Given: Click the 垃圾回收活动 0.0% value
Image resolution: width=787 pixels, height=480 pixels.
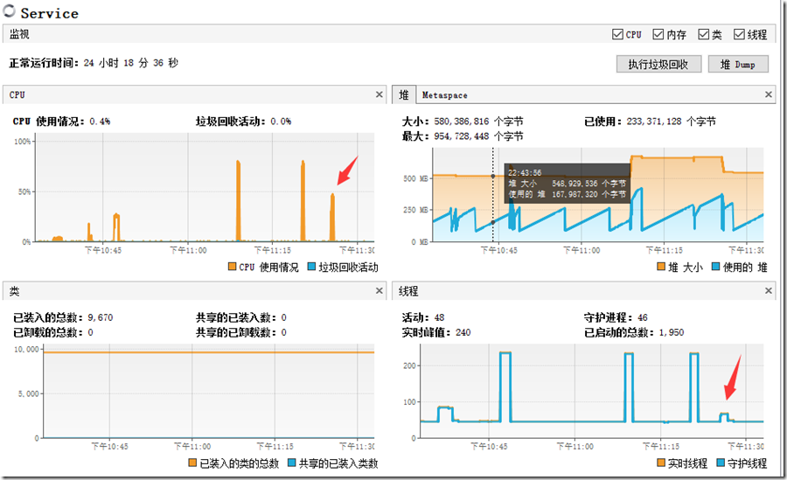Looking at the screenshot, I should point(281,122).
